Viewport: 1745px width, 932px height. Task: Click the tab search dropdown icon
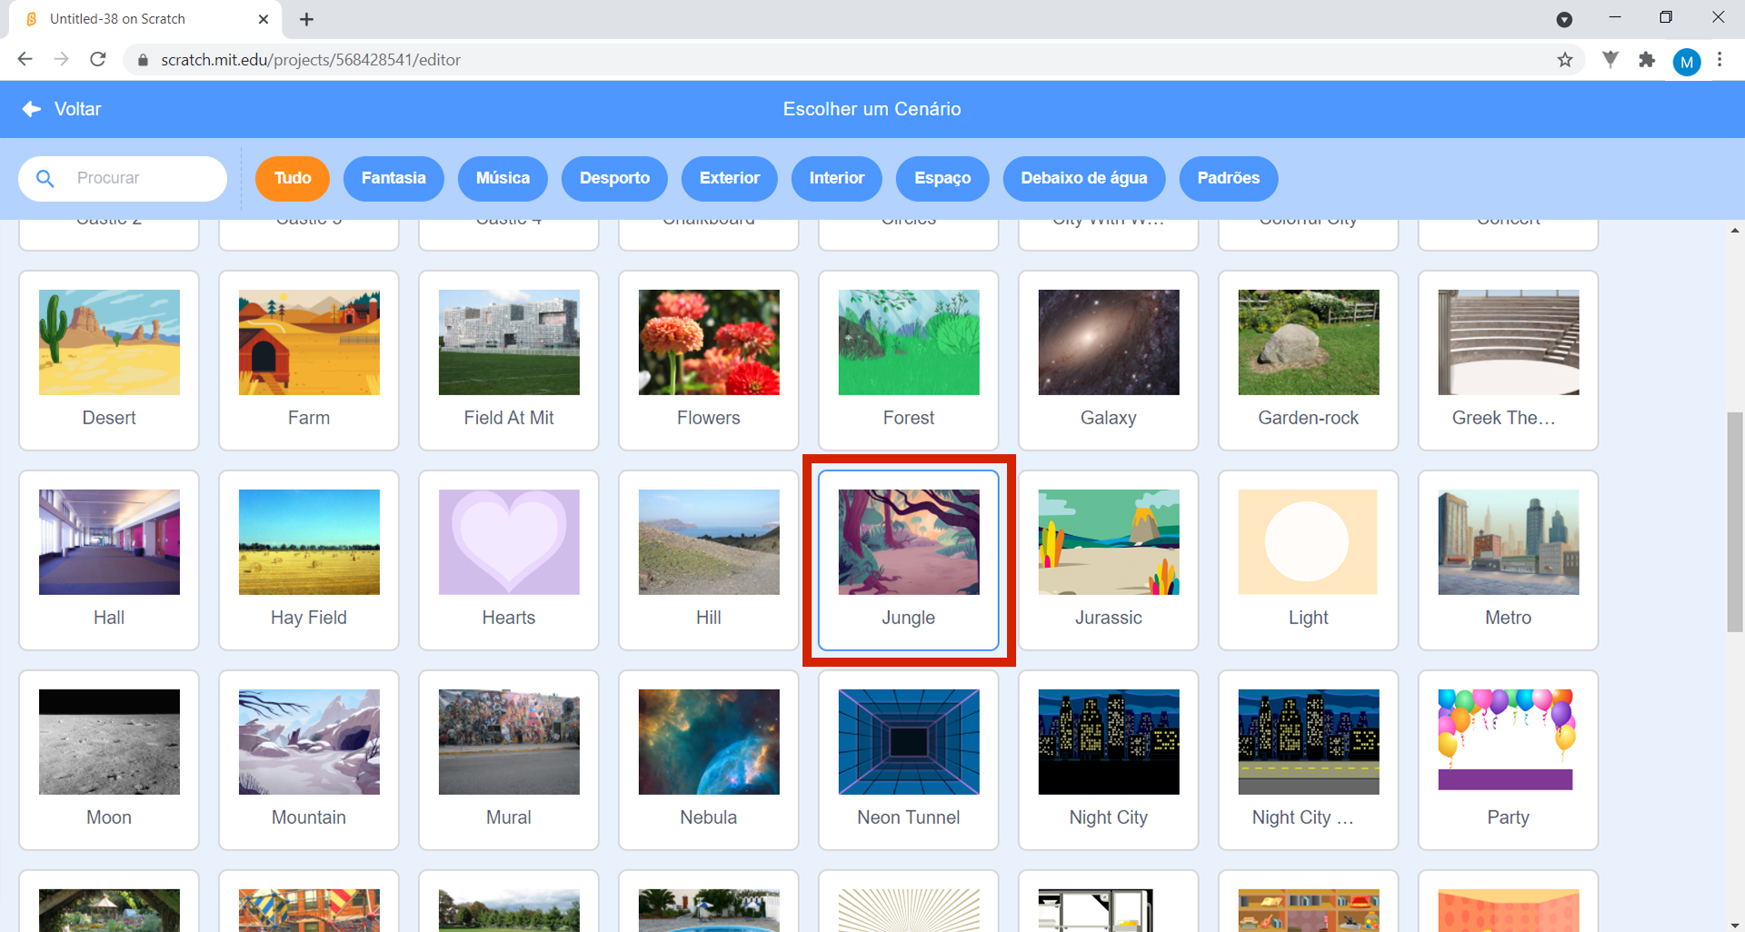click(x=1564, y=19)
